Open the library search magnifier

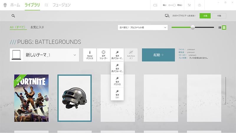coord(13,16)
